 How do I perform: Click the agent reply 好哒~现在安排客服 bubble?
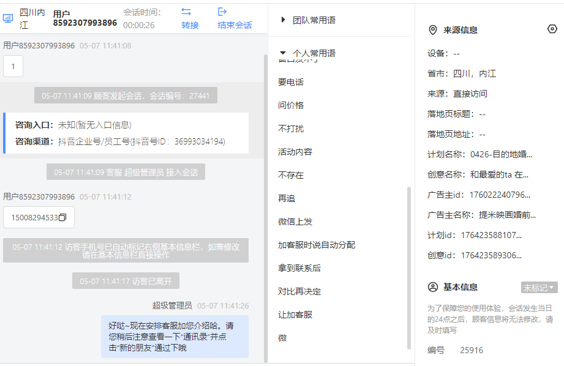click(x=175, y=337)
